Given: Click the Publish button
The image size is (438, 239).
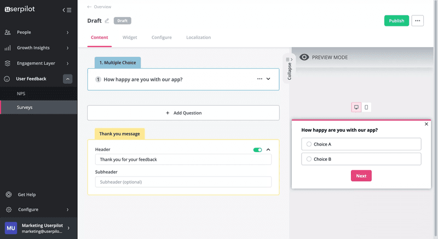Looking at the screenshot, I should tap(396, 21).
